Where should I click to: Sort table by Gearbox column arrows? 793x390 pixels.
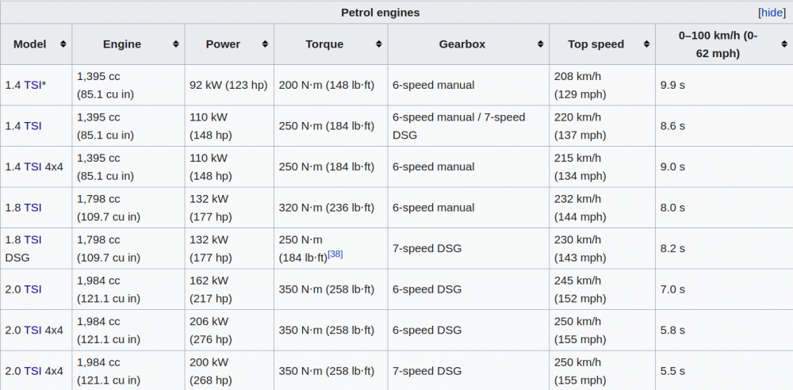pos(540,44)
